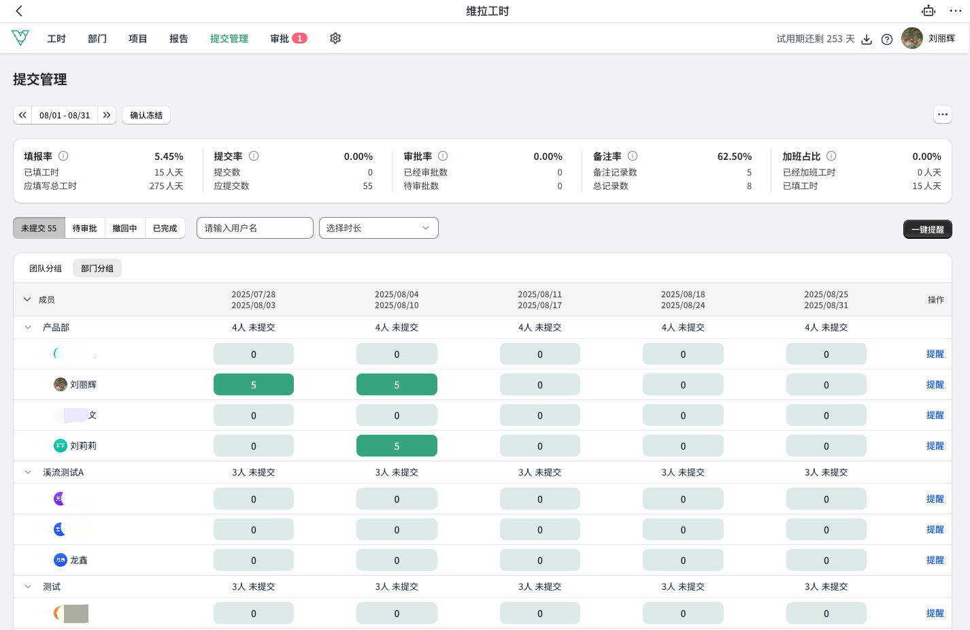The image size is (970, 630).
Task: Switch to 团队分组 grouping
Action: click(x=46, y=269)
